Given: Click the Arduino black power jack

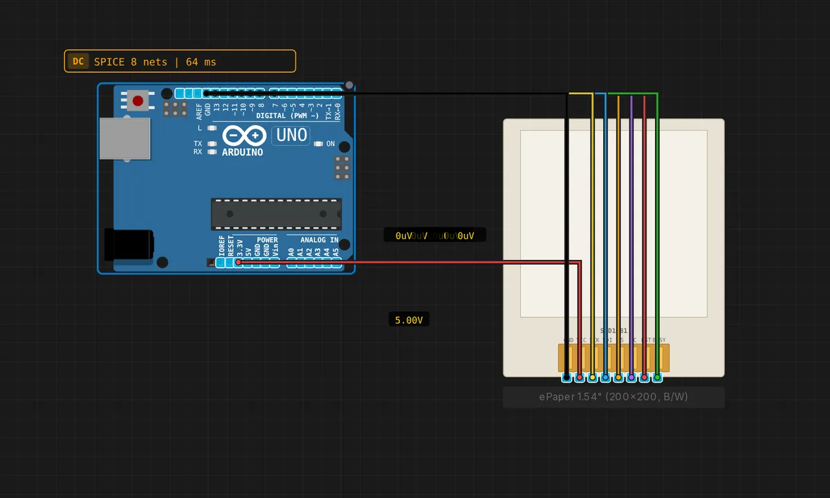Looking at the screenshot, I should [129, 245].
